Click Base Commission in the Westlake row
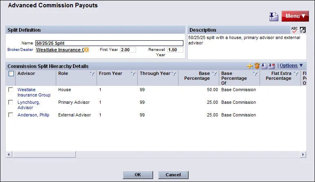Viewport: 315px width, 182px height. pos(239,90)
